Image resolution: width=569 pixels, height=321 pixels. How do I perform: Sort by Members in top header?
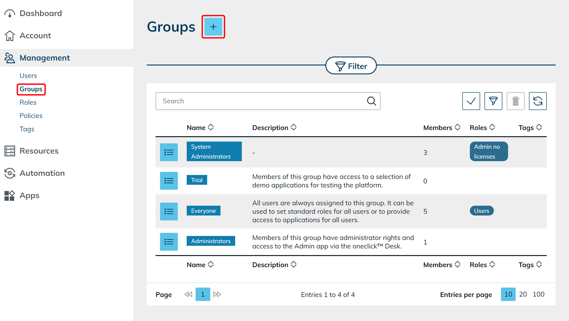441,127
